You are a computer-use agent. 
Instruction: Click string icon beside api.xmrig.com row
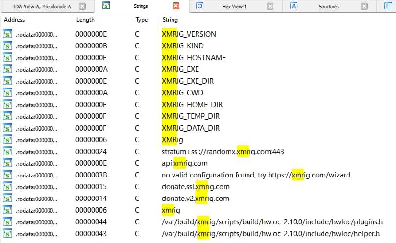click(x=7, y=163)
